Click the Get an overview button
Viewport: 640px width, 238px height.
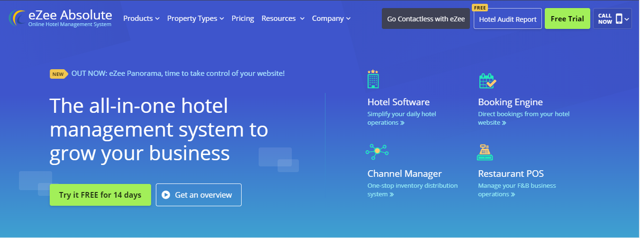(x=198, y=195)
